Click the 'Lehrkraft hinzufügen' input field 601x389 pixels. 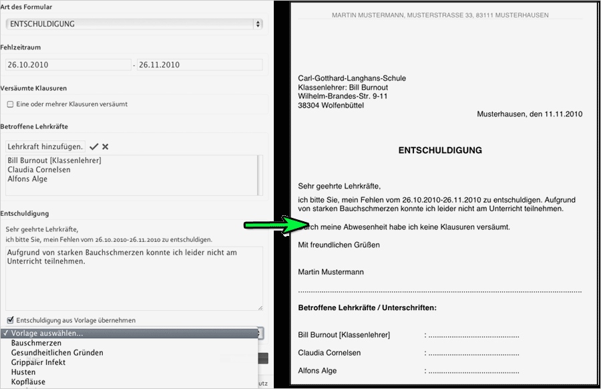47,146
